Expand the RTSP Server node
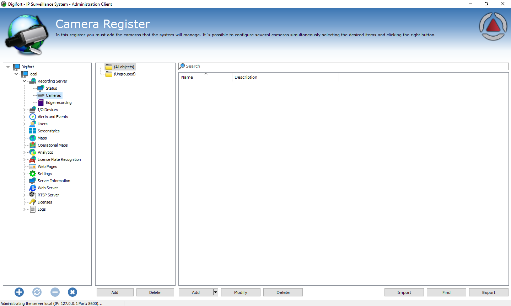The width and height of the screenshot is (511, 306). [24, 195]
